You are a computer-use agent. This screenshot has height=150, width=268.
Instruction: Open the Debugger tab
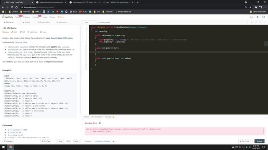pos(110,117)
